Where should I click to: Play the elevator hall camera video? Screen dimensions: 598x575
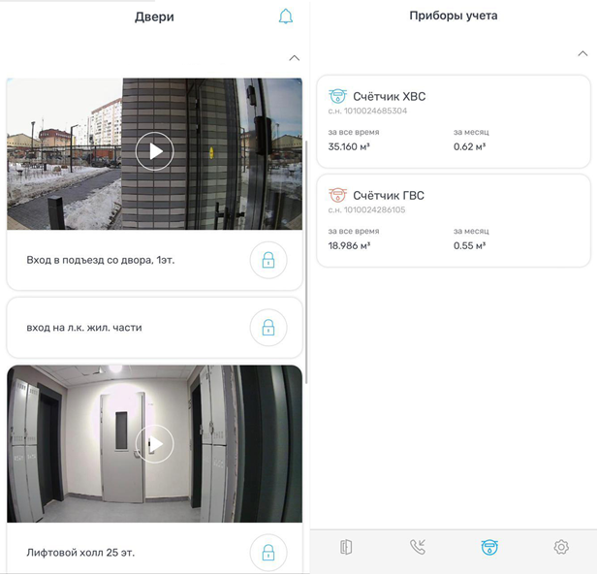(154, 444)
